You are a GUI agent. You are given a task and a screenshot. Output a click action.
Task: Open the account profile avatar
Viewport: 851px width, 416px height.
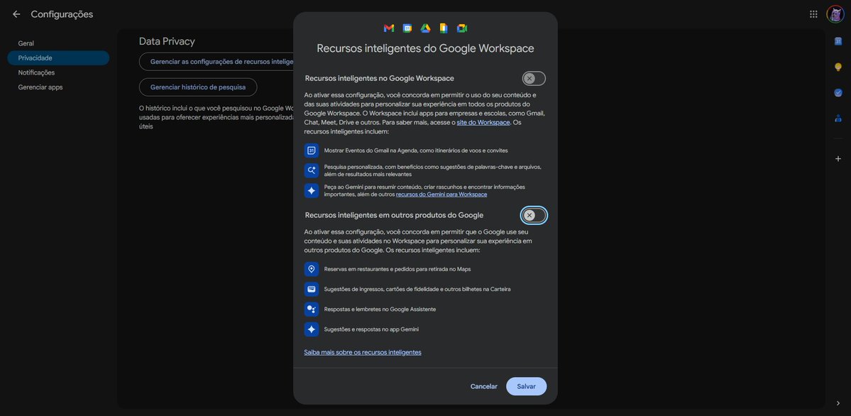[835, 14]
